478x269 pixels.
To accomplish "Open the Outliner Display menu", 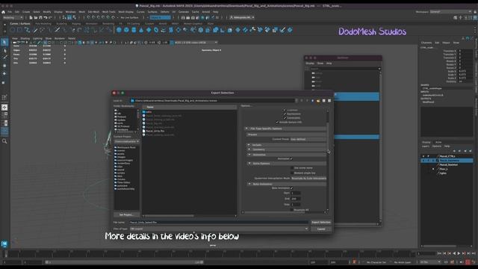I will (310, 63).
